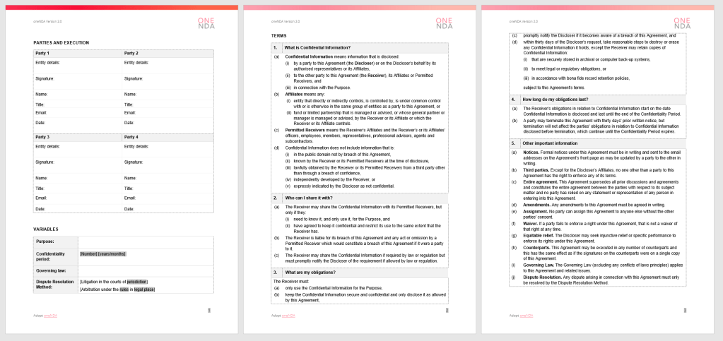Image resolution: width=723 pixels, height=341 pixels.
Task: Click Party 2 Signature field
Action: 167,78
